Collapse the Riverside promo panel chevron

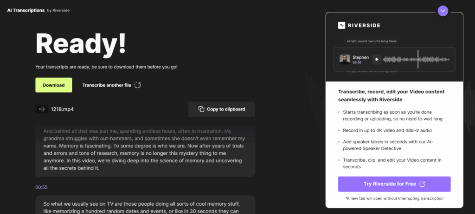443,10
